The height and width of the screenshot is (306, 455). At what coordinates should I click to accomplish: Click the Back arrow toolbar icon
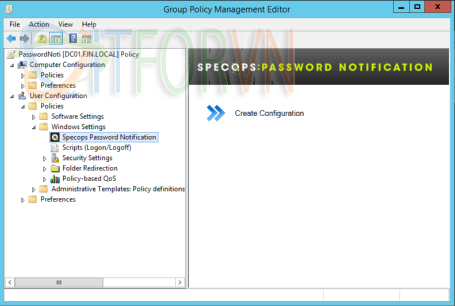coord(11,39)
